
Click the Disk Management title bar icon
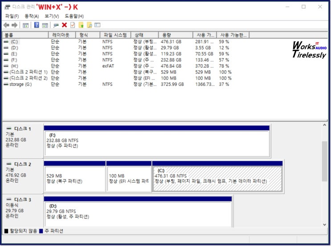click(x=8, y=7)
